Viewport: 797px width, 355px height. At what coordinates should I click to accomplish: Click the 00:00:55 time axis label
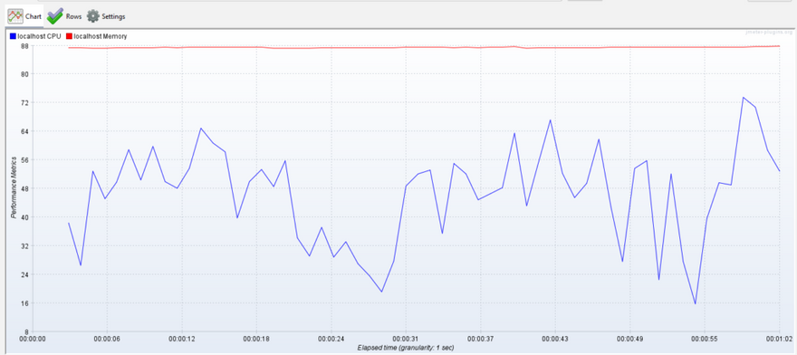[705, 338]
